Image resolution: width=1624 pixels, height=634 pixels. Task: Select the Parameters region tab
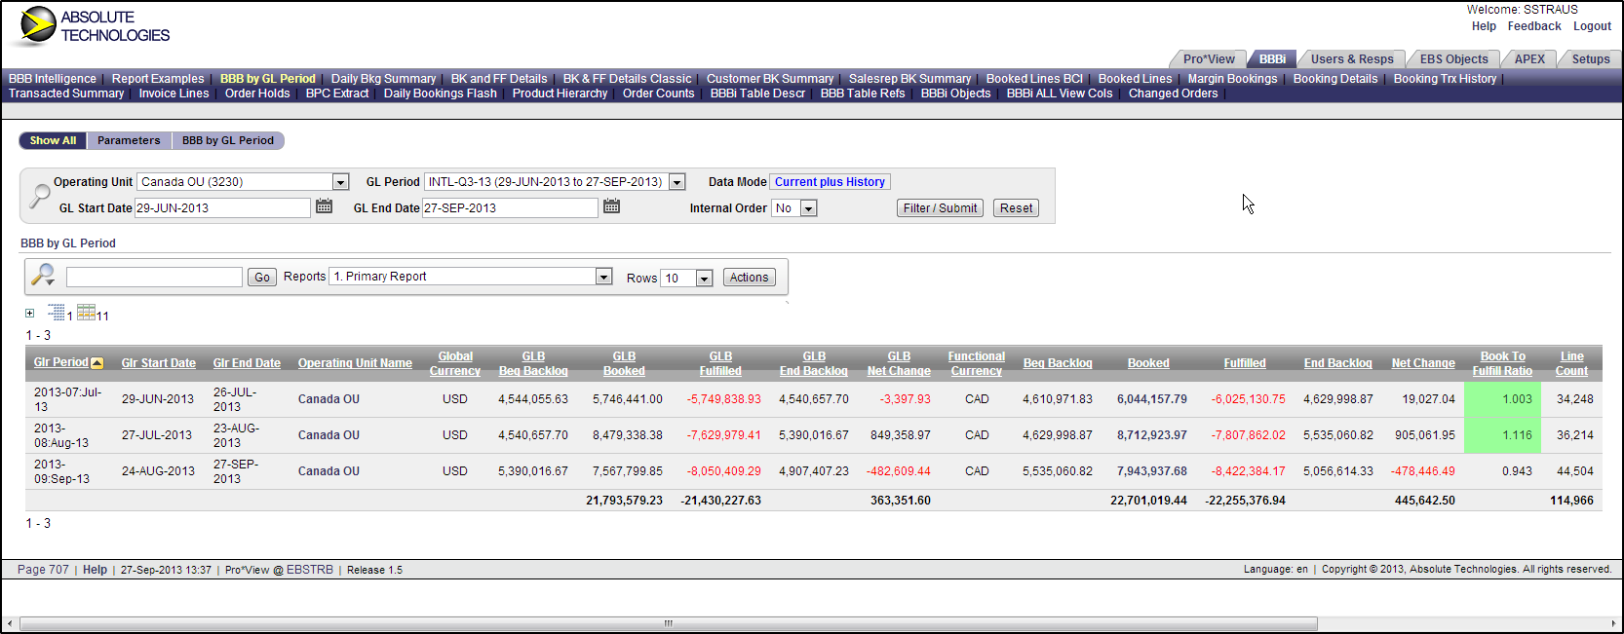129,140
